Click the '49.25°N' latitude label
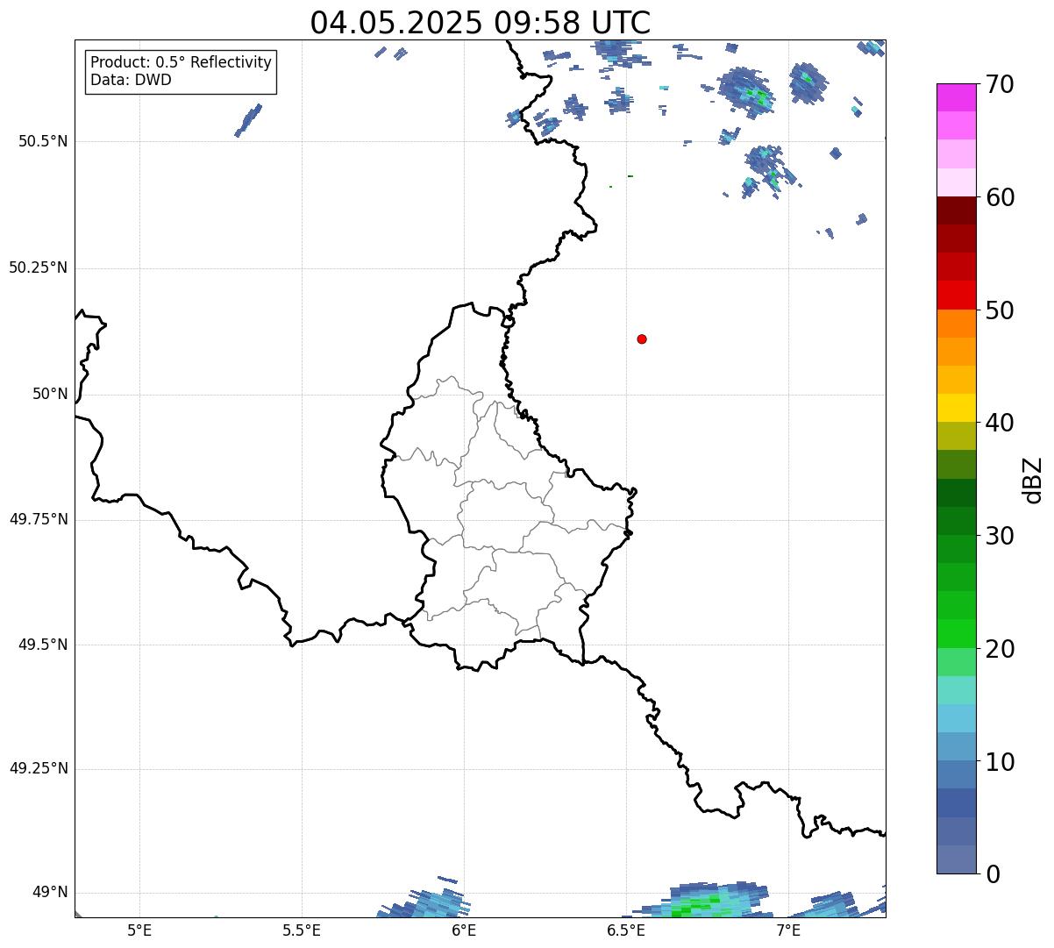The image size is (1054, 948). click(39, 769)
